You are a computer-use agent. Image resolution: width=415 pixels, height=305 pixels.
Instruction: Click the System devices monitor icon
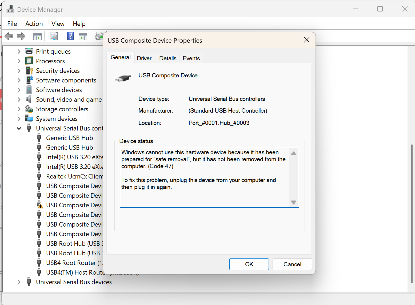(29, 118)
